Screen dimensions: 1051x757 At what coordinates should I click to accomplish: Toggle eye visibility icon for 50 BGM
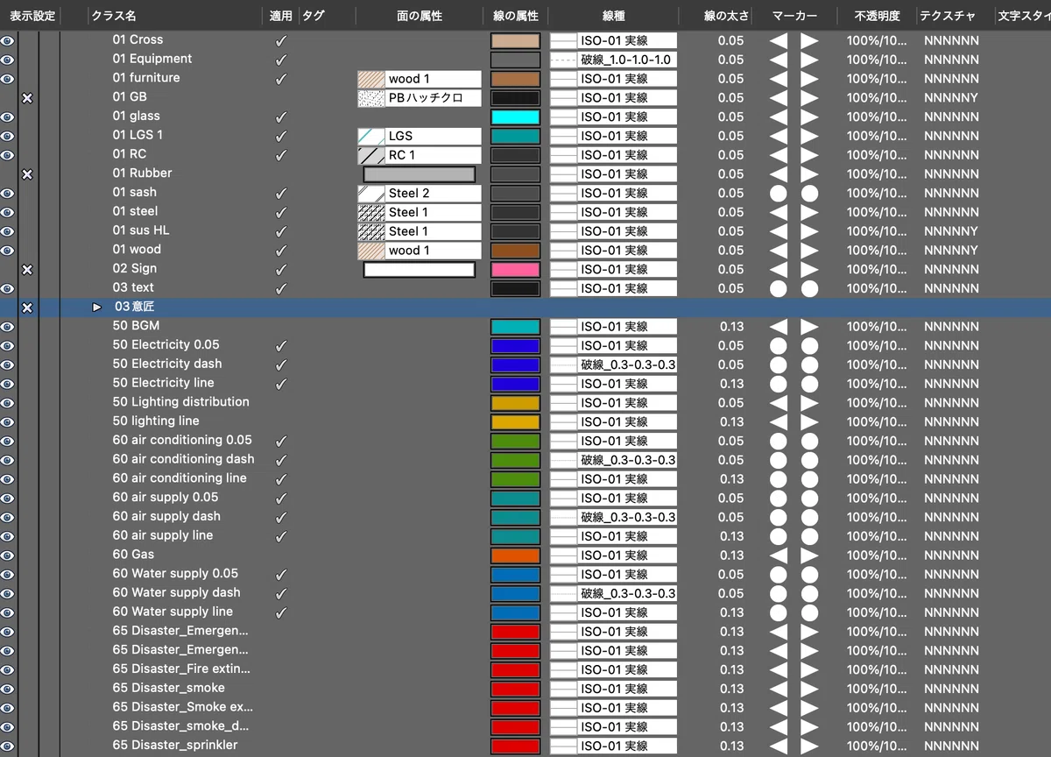[7, 327]
